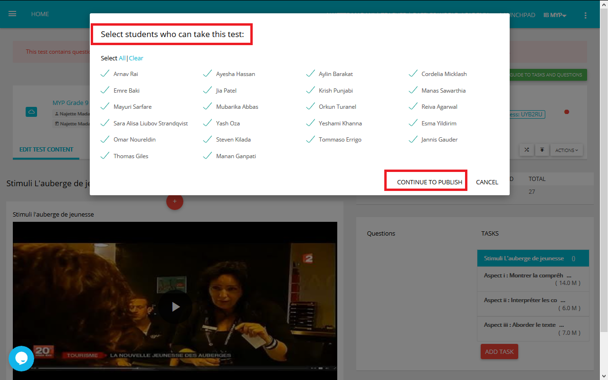Switch to the Edit Test Content tab
Screen dimensions: 608x380
[46, 149]
